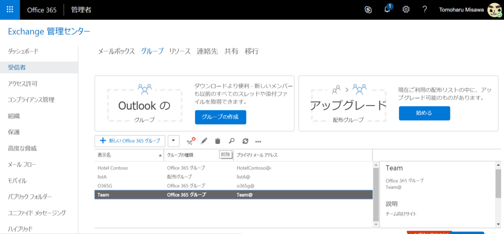Click the グループの作成 button

coord(220,117)
